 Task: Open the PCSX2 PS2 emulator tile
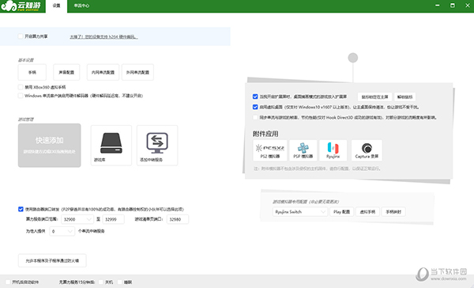click(269, 150)
